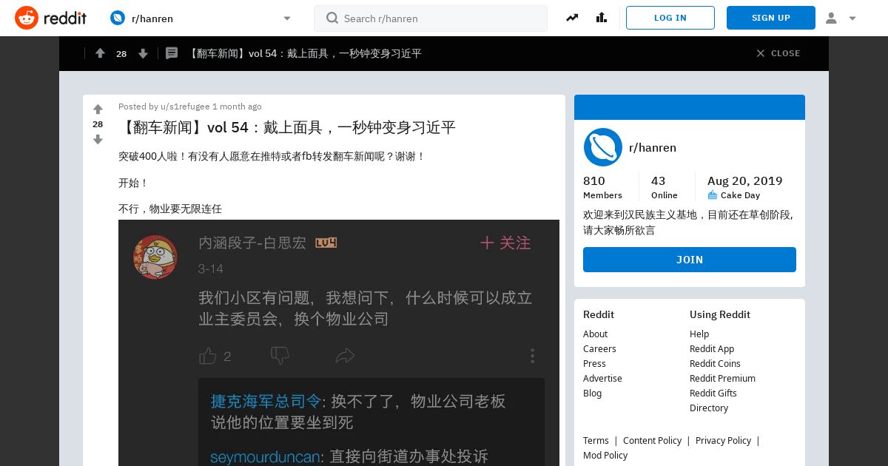Downvote using the arrow in the black title bar
This screenshot has height=466, width=888.
click(143, 53)
